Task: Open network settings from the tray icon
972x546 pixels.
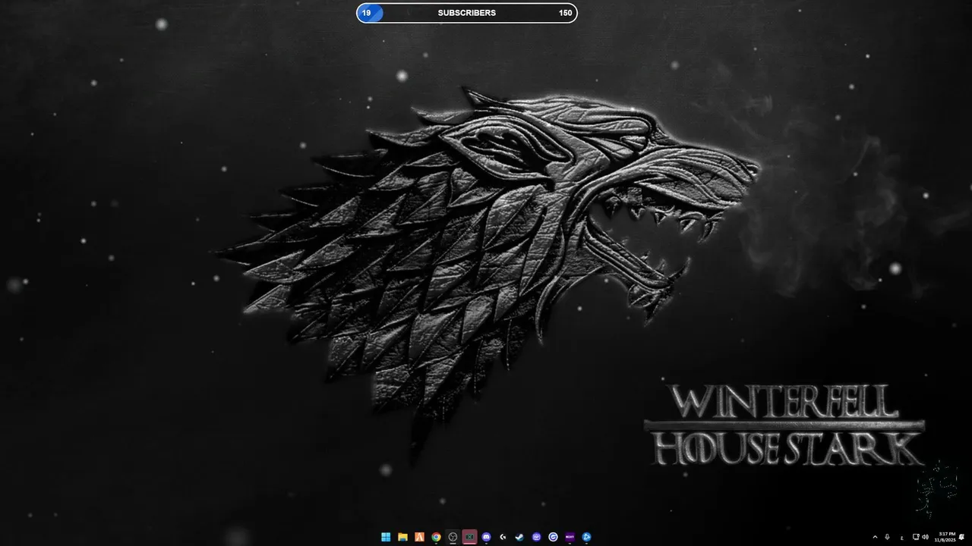Action: point(916,537)
